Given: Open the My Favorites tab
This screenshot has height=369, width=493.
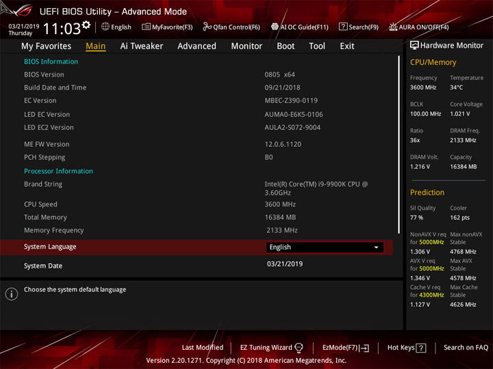Looking at the screenshot, I should click(x=47, y=46).
